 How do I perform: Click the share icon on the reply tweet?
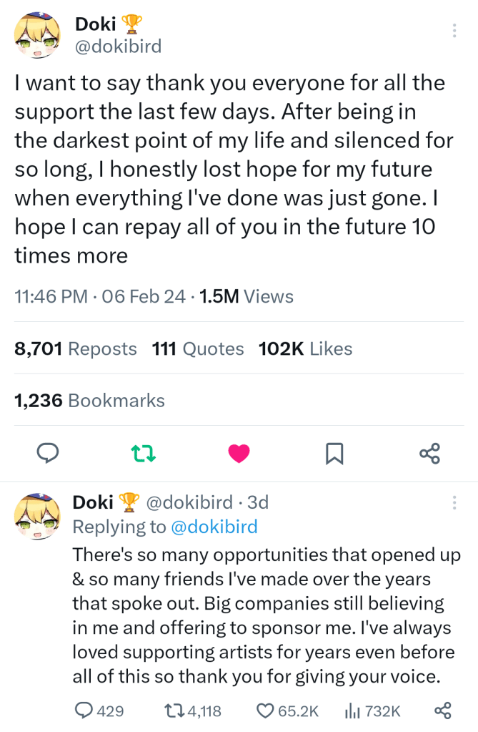click(442, 711)
